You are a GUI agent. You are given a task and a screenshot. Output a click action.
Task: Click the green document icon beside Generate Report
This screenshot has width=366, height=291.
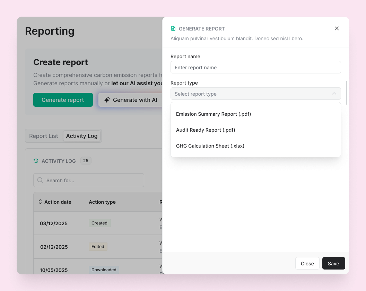pyautogui.click(x=173, y=28)
